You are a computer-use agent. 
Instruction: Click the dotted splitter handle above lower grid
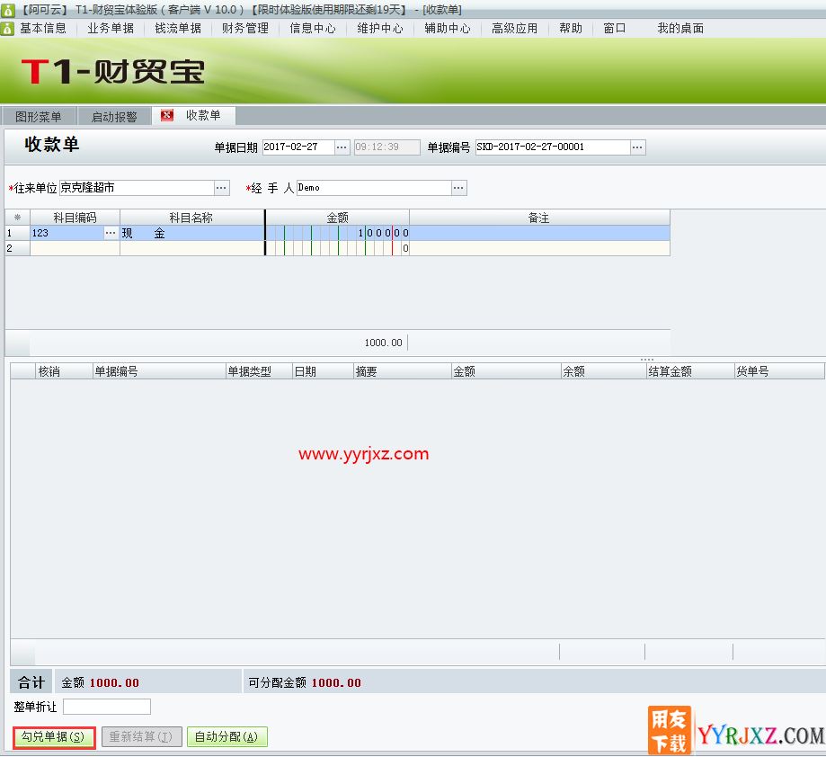tap(647, 360)
